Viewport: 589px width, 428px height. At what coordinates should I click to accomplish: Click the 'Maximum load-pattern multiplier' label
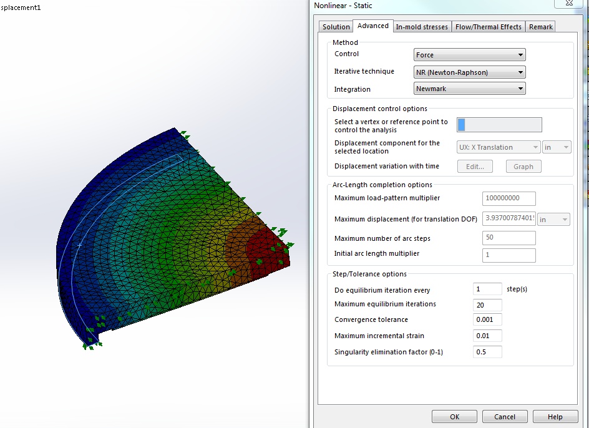click(387, 198)
